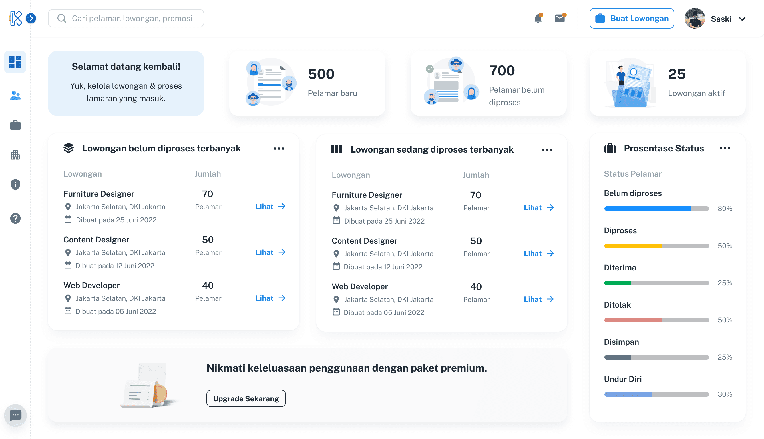
Task: Expand the sidebar with blue arrow toggle
Action: (31, 18)
